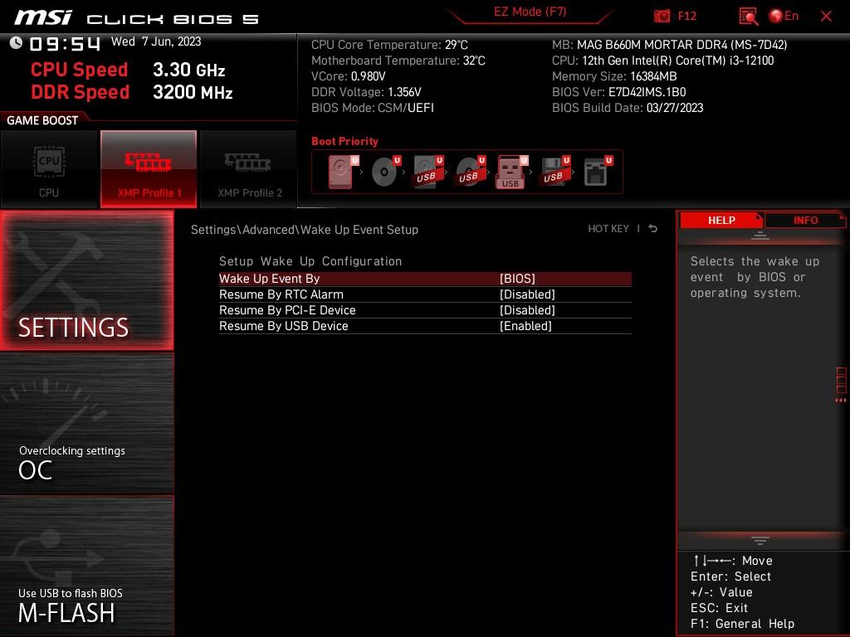Click the back arrow beside HOT KEY
This screenshot has height=637, width=850.
[653, 229]
